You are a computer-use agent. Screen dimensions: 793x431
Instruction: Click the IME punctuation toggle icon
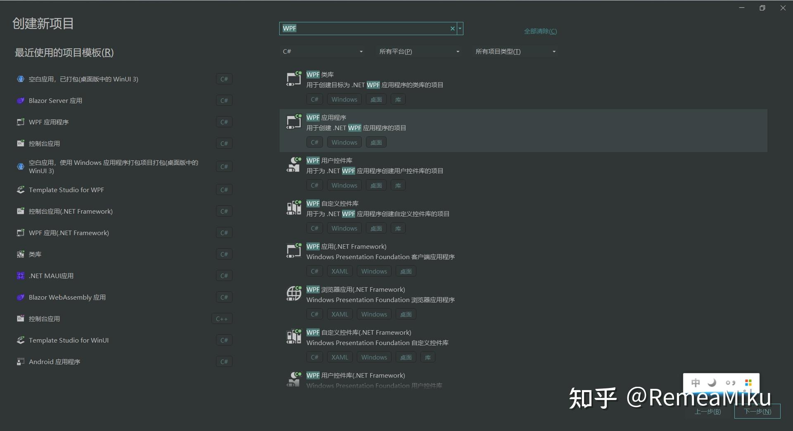coord(730,383)
